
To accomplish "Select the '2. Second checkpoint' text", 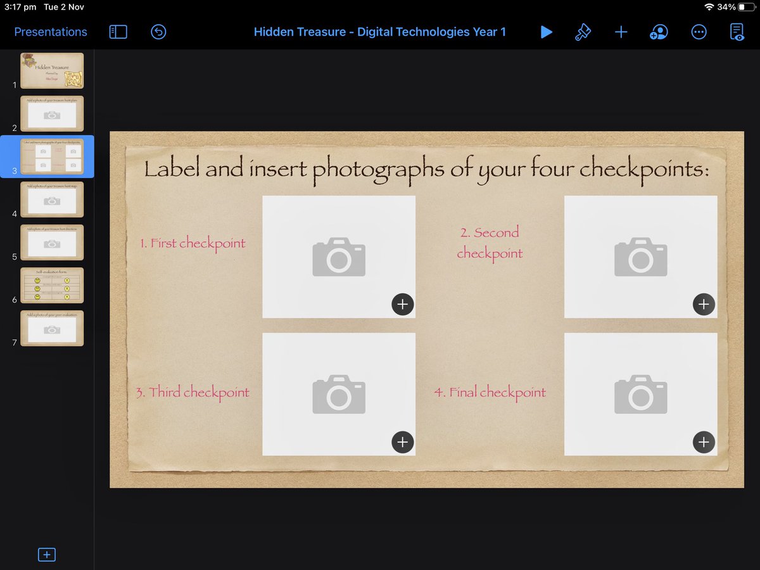I will tap(490, 243).
